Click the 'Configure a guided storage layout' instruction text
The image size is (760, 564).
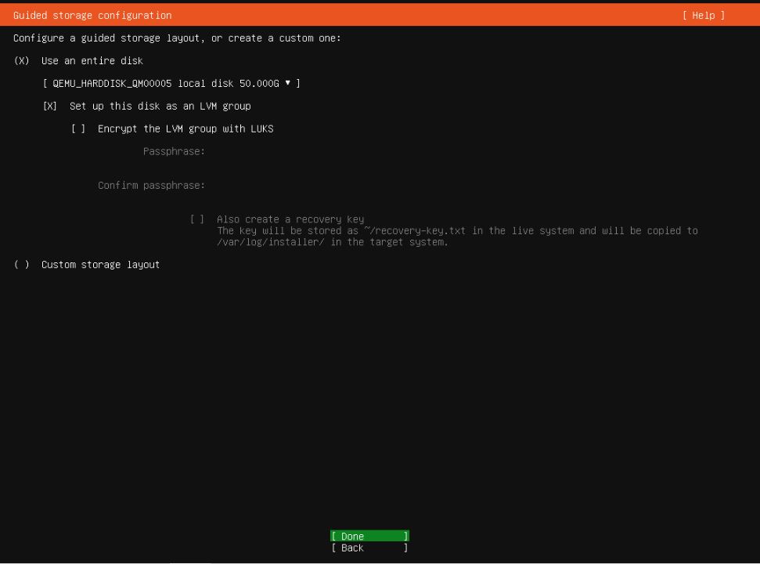177,38
